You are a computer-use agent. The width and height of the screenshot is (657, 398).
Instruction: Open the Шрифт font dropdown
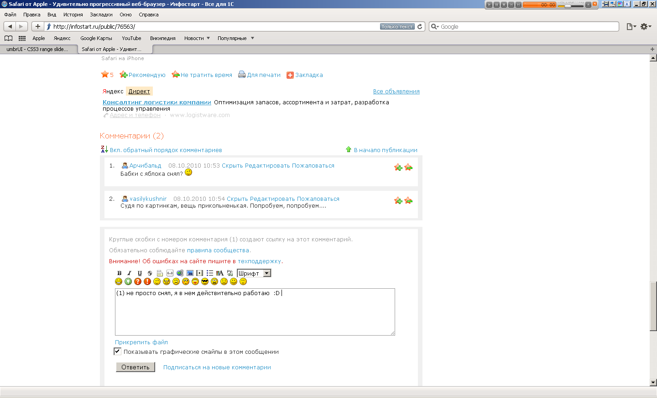(254, 273)
